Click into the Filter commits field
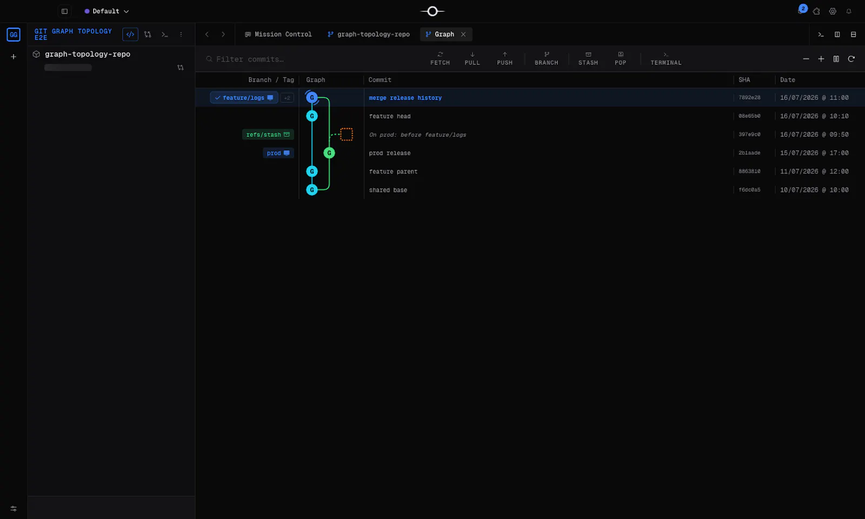 314,59
